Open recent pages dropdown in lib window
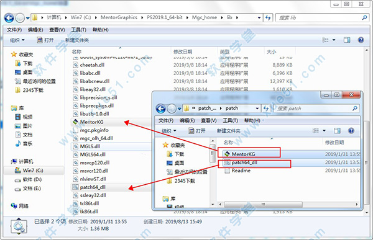The height and width of the screenshot is (240, 373). pos(27,18)
